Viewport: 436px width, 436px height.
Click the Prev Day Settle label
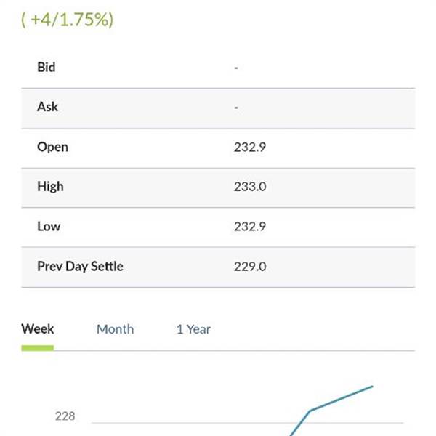tap(81, 267)
